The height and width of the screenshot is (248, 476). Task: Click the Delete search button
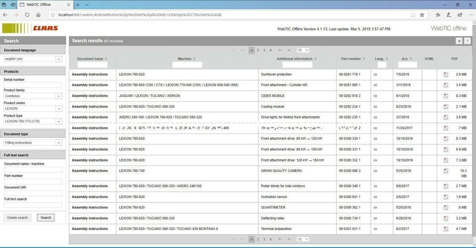tap(17, 218)
